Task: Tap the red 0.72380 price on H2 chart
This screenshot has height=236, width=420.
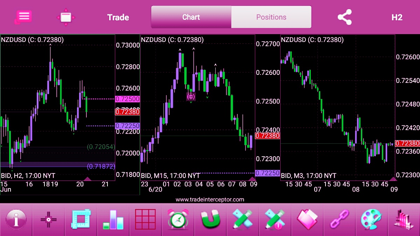Action: click(127, 112)
